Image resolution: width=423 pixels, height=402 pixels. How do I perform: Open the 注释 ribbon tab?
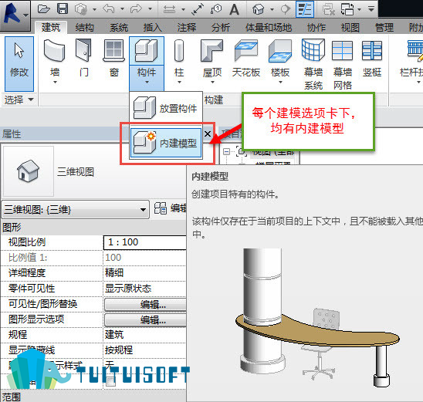pyautogui.click(x=186, y=28)
